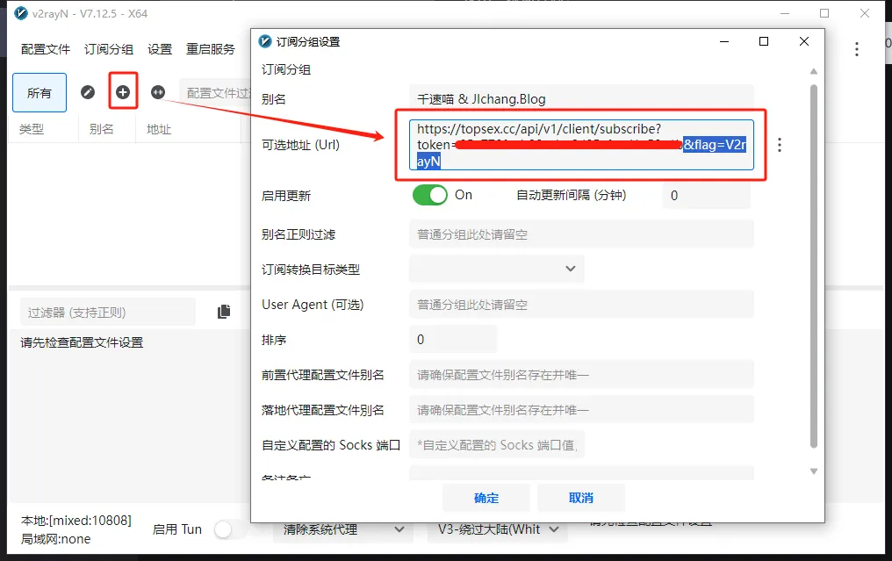Open the three-dot menu beside the Url field

780,145
